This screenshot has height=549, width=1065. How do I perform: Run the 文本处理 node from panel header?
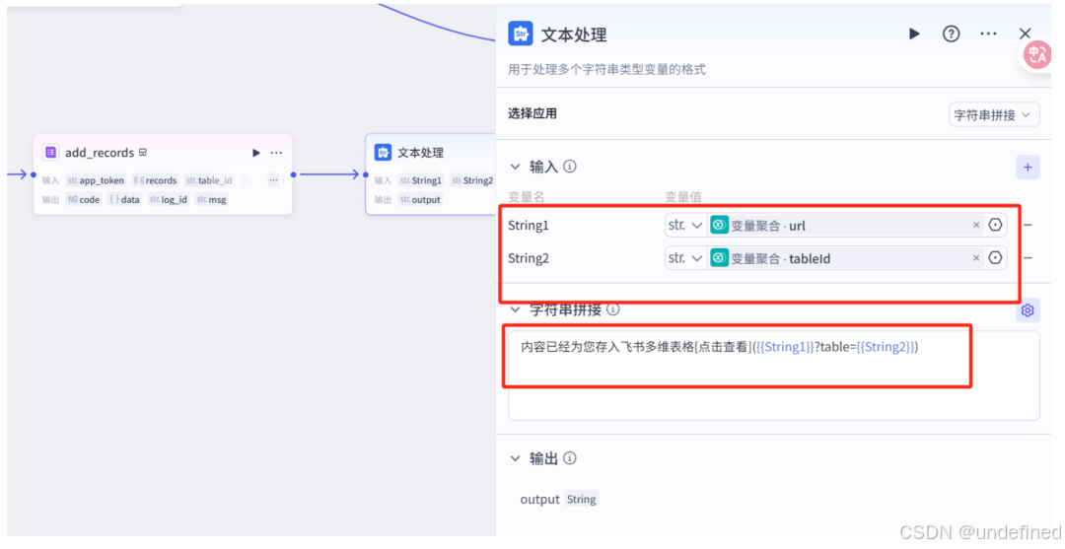tap(914, 34)
